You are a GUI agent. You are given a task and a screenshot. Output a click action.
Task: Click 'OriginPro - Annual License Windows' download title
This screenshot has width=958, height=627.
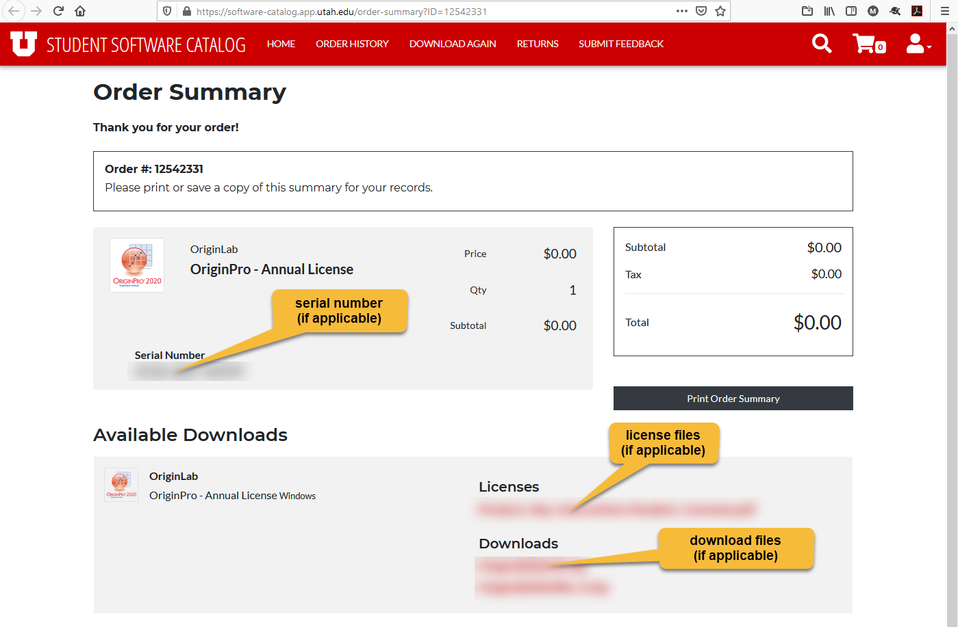[233, 496]
